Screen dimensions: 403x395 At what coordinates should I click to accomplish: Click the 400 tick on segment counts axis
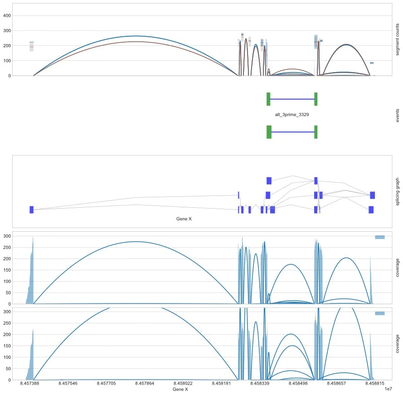click(x=7, y=16)
